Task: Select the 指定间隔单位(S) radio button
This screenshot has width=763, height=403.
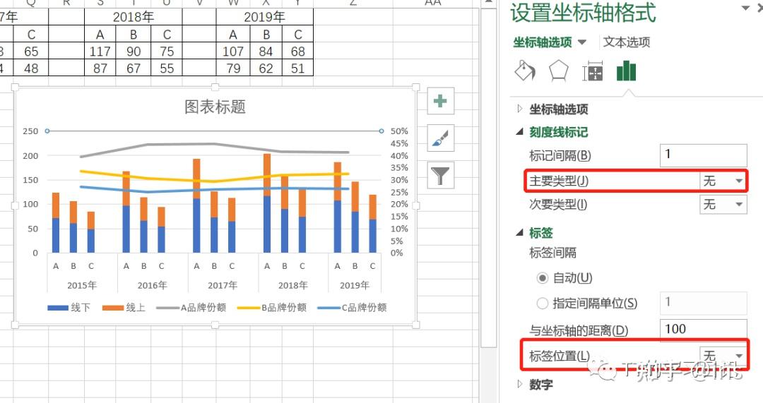Action: click(x=542, y=303)
